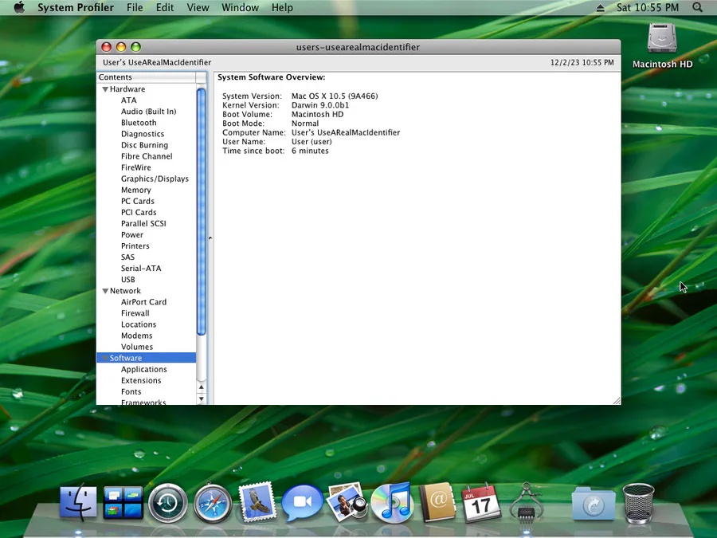717x538 pixels.
Task: Select PC Cards entry
Action: pos(138,202)
